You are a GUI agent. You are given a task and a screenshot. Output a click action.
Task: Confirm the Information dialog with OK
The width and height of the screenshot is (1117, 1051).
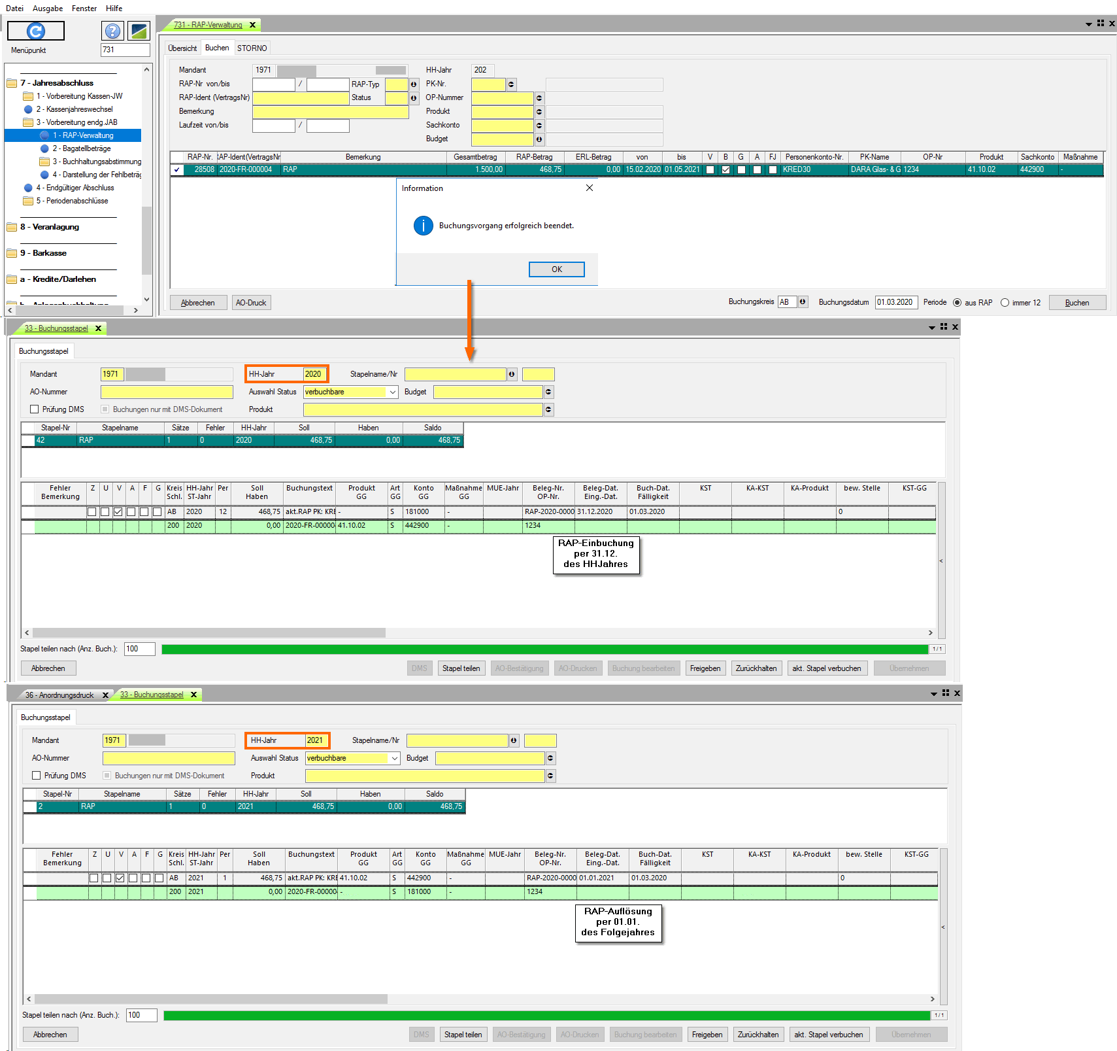556,269
